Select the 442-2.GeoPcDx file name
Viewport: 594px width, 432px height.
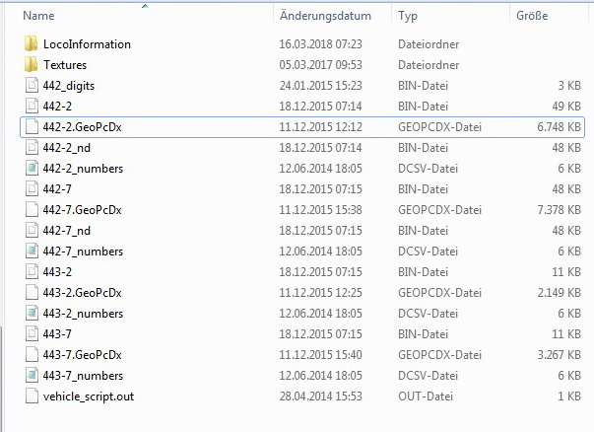pos(82,127)
